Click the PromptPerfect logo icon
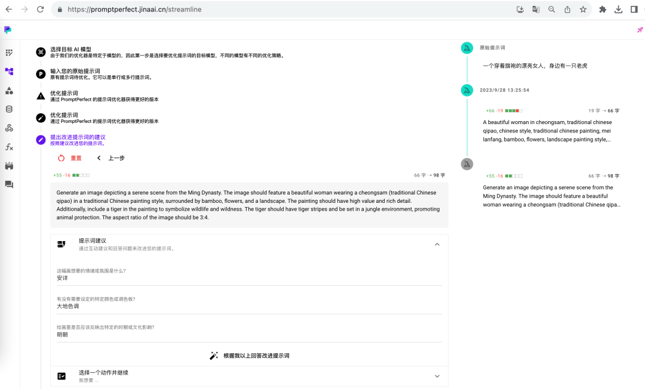The width and height of the screenshot is (645, 389). 8,30
